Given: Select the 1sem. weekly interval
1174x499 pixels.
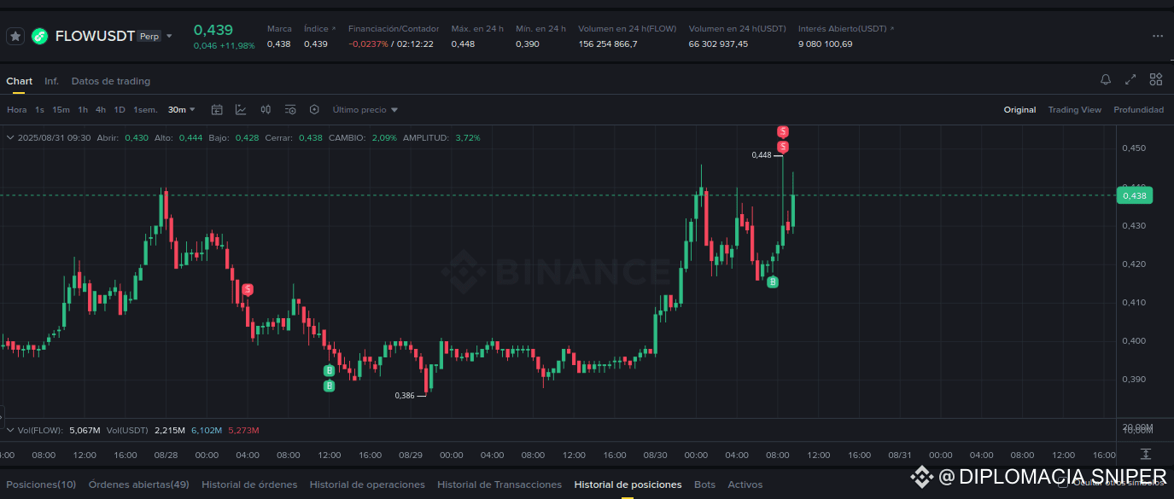Looking at the screenshot, I should 146,109.
